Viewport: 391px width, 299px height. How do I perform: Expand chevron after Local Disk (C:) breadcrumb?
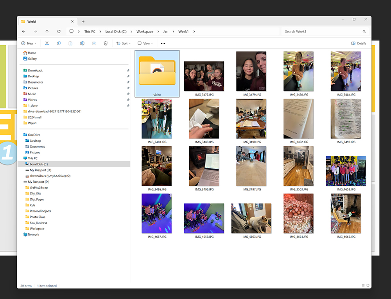pos(131,32)
